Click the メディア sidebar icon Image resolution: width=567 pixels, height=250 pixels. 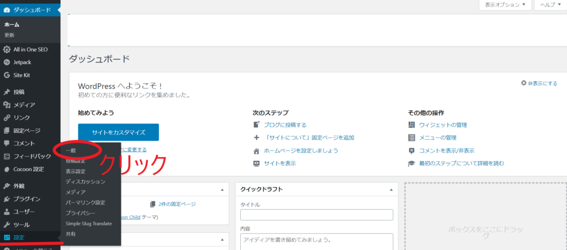pos(7,105)
